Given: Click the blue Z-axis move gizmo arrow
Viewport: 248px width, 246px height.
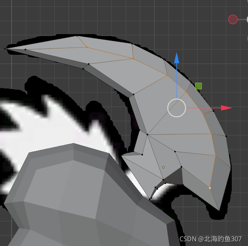Looking at the screenshot, I should point(177,58).
